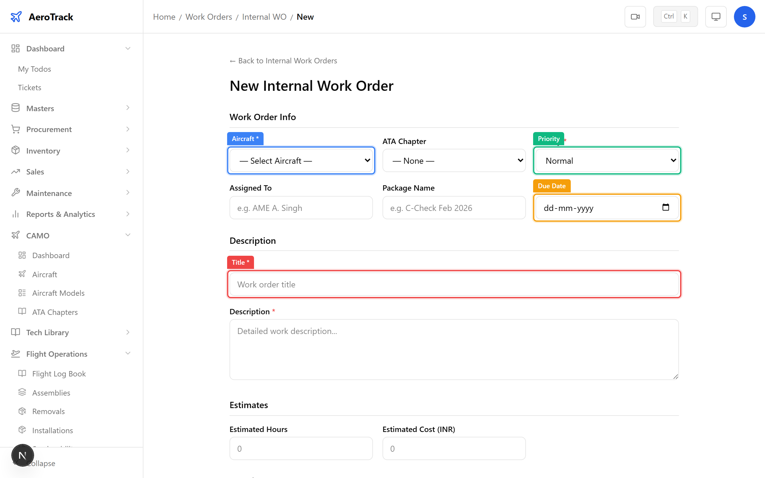Viewport: 765px width, 478px height.
Task: Select Tickets in the Dashboard section
Action: pyautogui.click(x=29, y=87)
